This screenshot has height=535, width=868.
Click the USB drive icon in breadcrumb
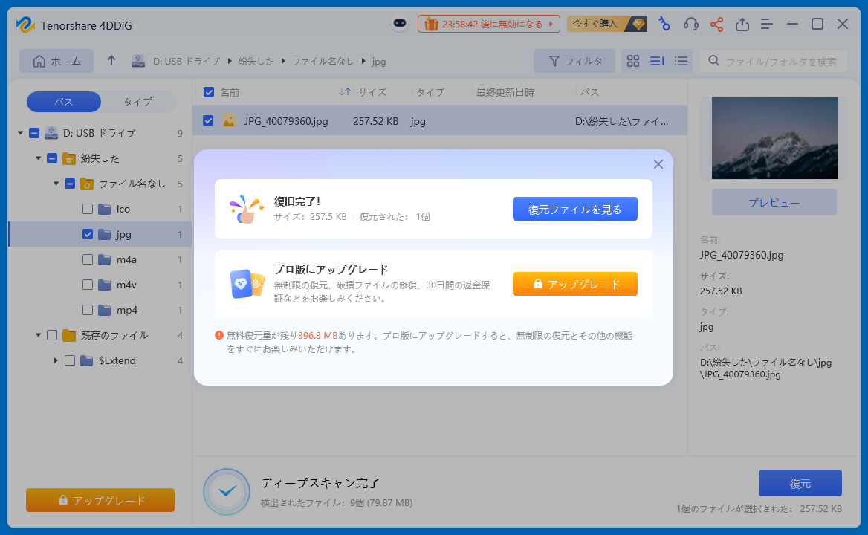click(137, 61)
